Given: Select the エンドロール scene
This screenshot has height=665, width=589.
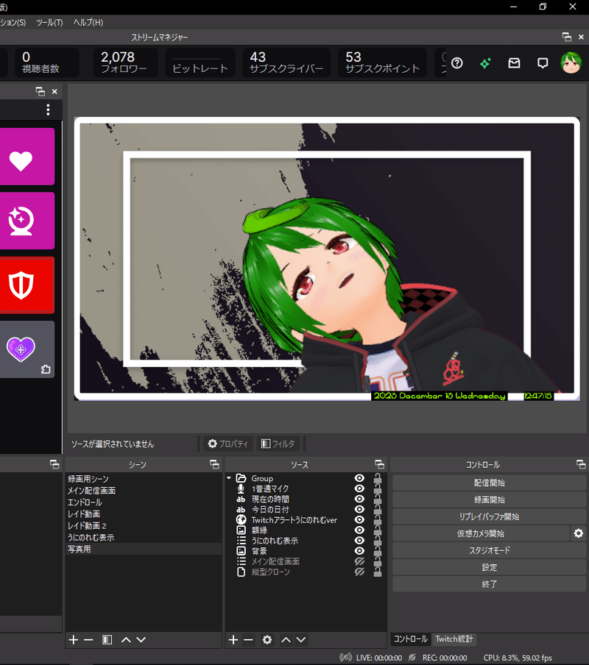Looking at the screenshot, I should [144, 502].
